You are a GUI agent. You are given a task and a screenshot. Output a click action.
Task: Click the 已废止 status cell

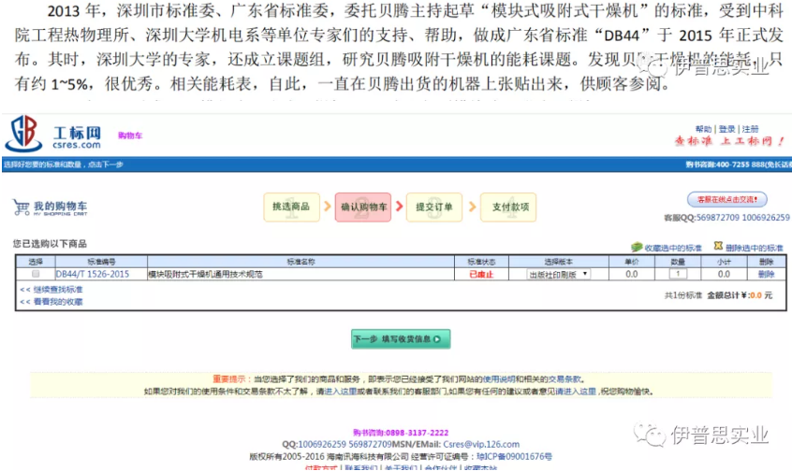pyautogui.click(x=481, y=275)
